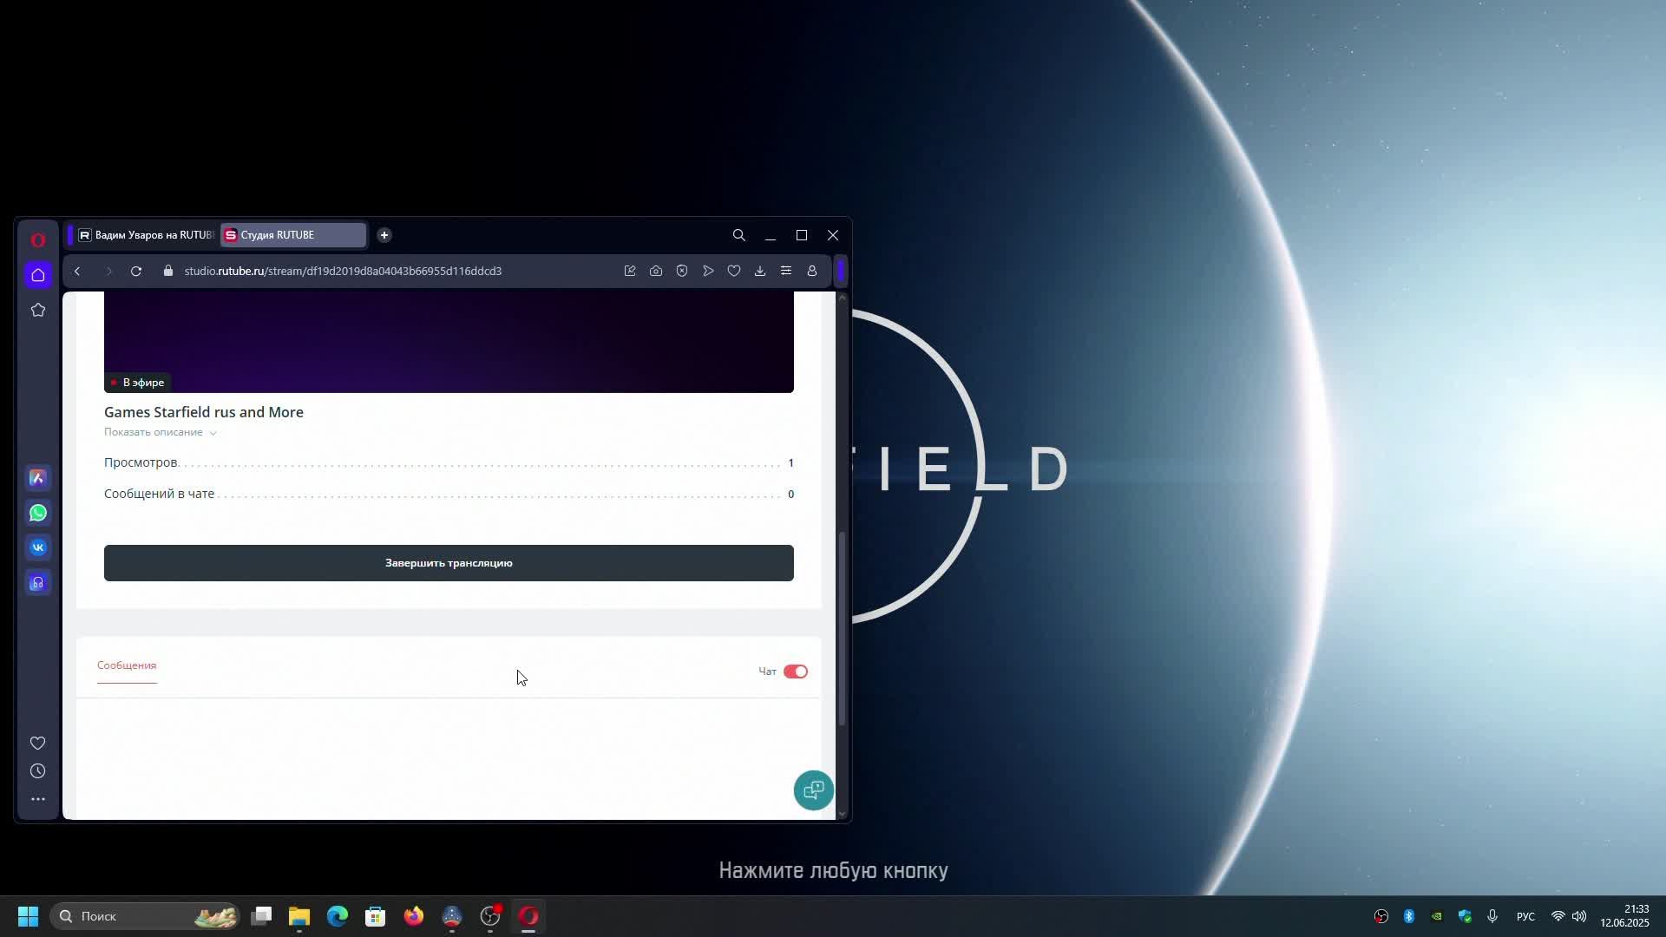The height and width of the screenshot is (937, 1666).
Task: Launch Firefox from taskbar
Action: pos(414,916)
